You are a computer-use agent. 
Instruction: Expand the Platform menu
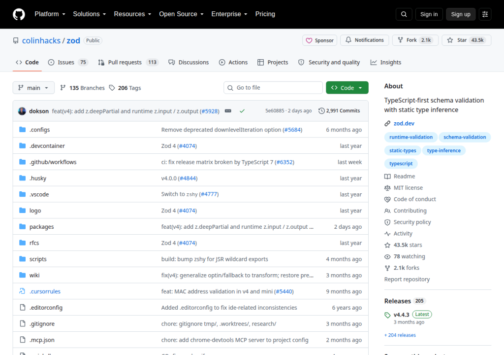(x=50, y=14)
